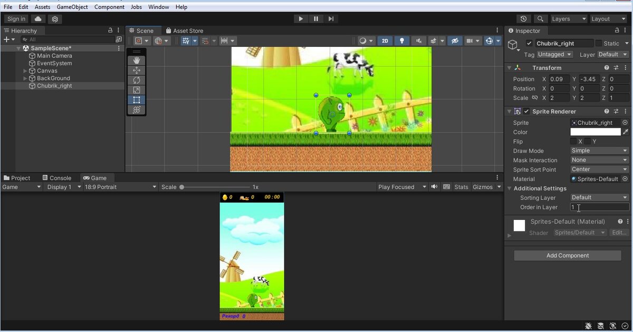Expand the Canvas object in Hierarchy
633x332 pixels.
(x=25, y=71)
